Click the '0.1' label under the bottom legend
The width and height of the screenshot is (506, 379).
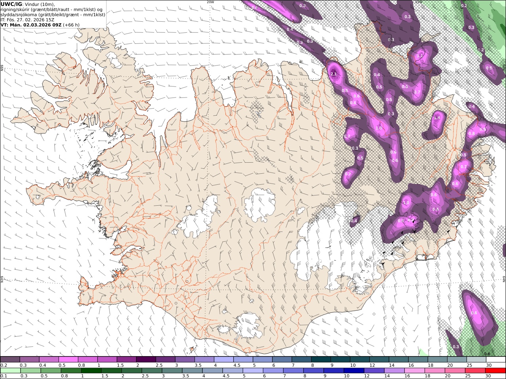coord(4,376)
